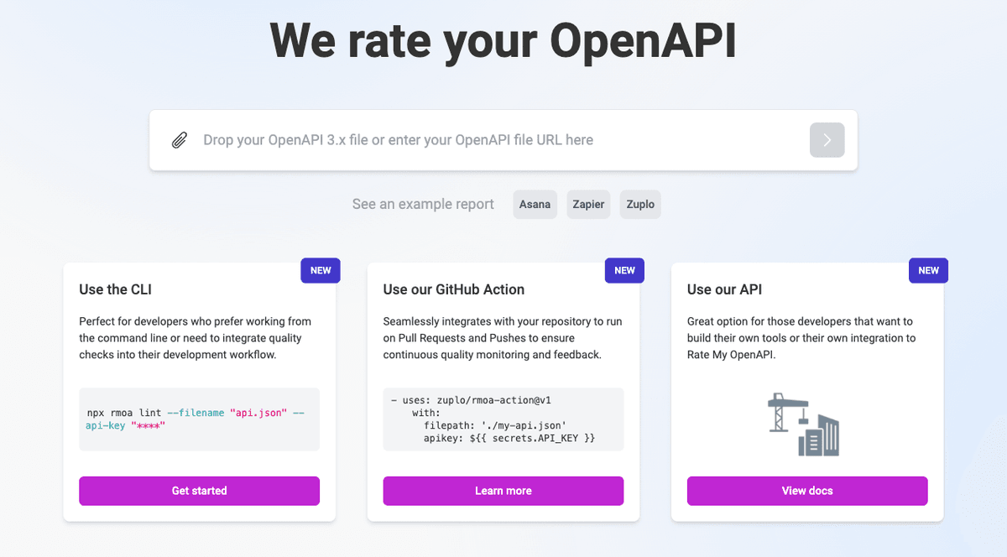Select the npx rmoa lint code snippet

click(199, 419)
